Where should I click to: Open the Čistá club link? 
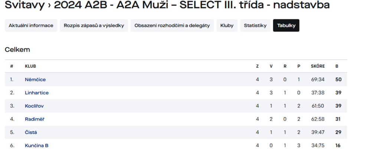pyautogui.click(x=31, y=132)
